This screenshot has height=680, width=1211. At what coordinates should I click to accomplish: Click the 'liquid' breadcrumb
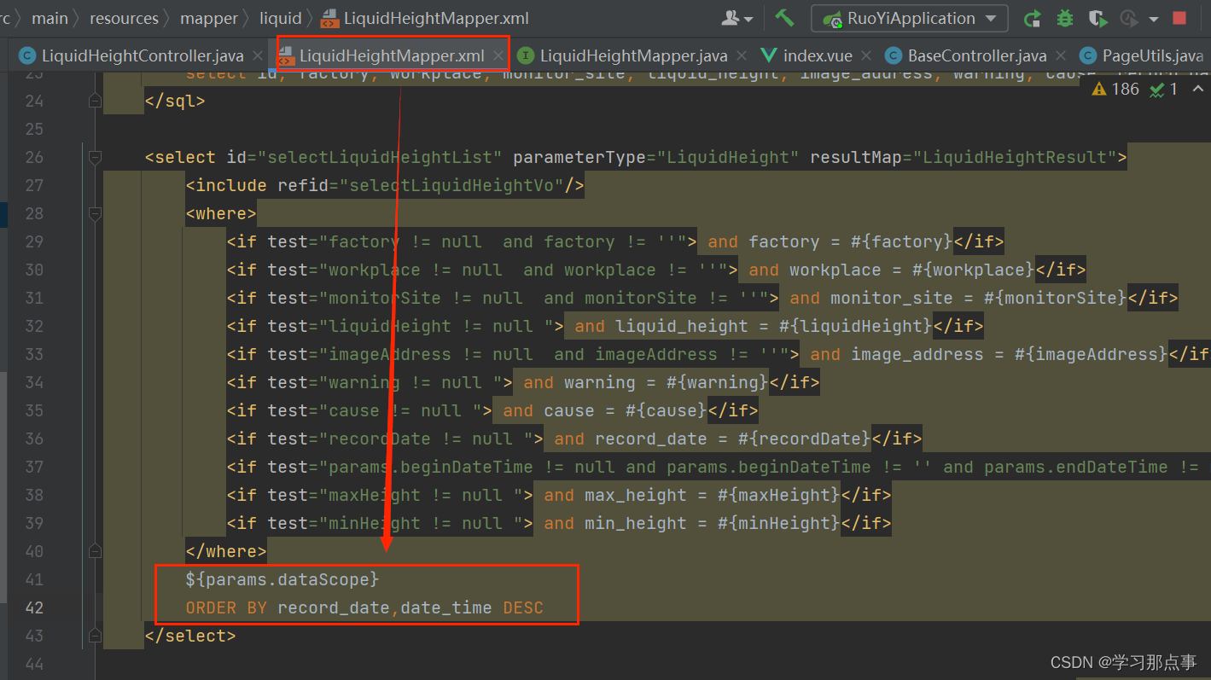click(x=281, y=18)
